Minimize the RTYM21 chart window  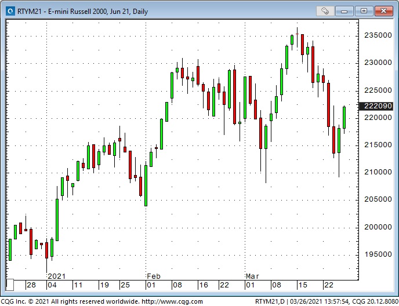(344, 11)
